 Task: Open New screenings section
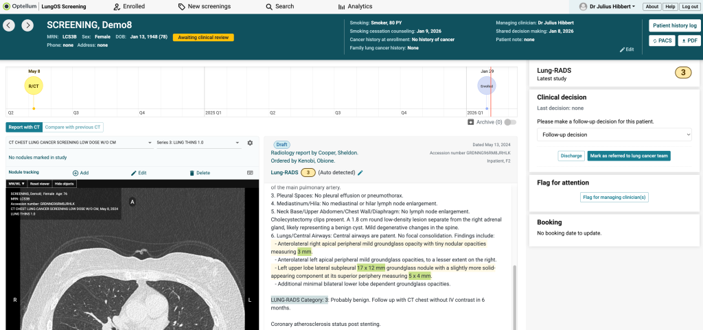[x=204, y=6]
